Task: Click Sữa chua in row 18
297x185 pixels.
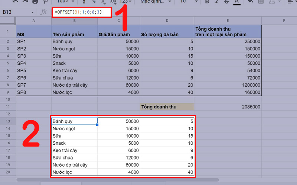Action: [75, 158]
